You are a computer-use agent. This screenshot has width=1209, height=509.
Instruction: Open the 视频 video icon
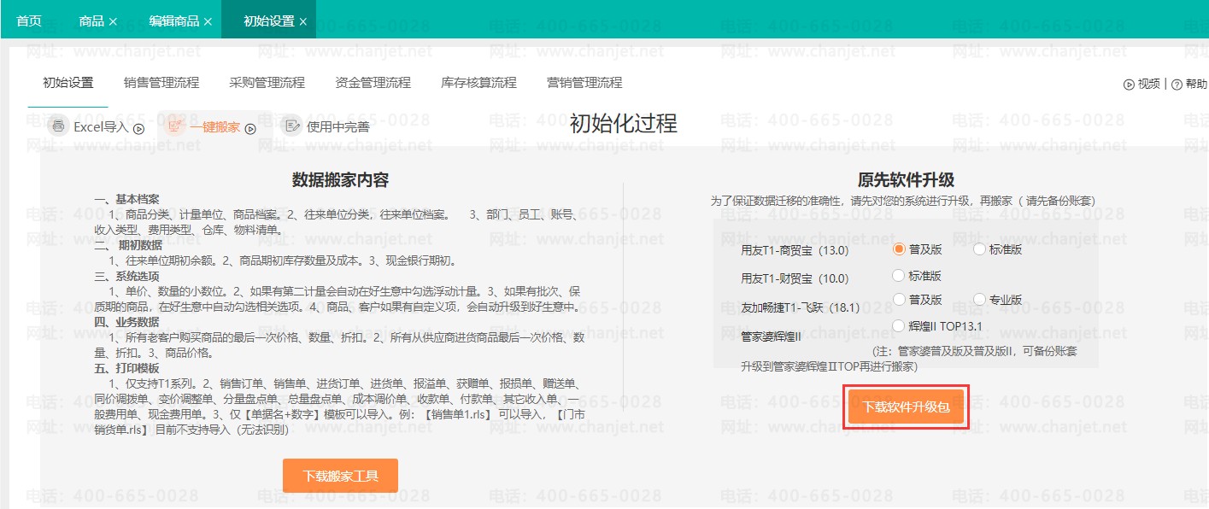coord(1129,85)
